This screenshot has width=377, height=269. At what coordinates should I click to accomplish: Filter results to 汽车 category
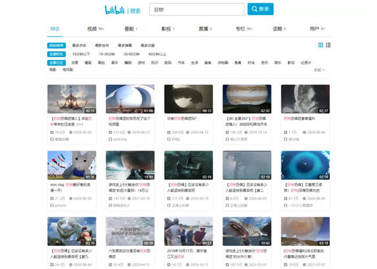tap(181, 63)
